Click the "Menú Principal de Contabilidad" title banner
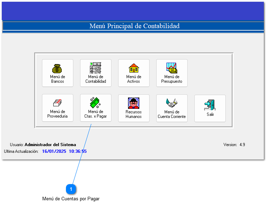This screenshot has height=207, width=267. [x=134, y=26]
